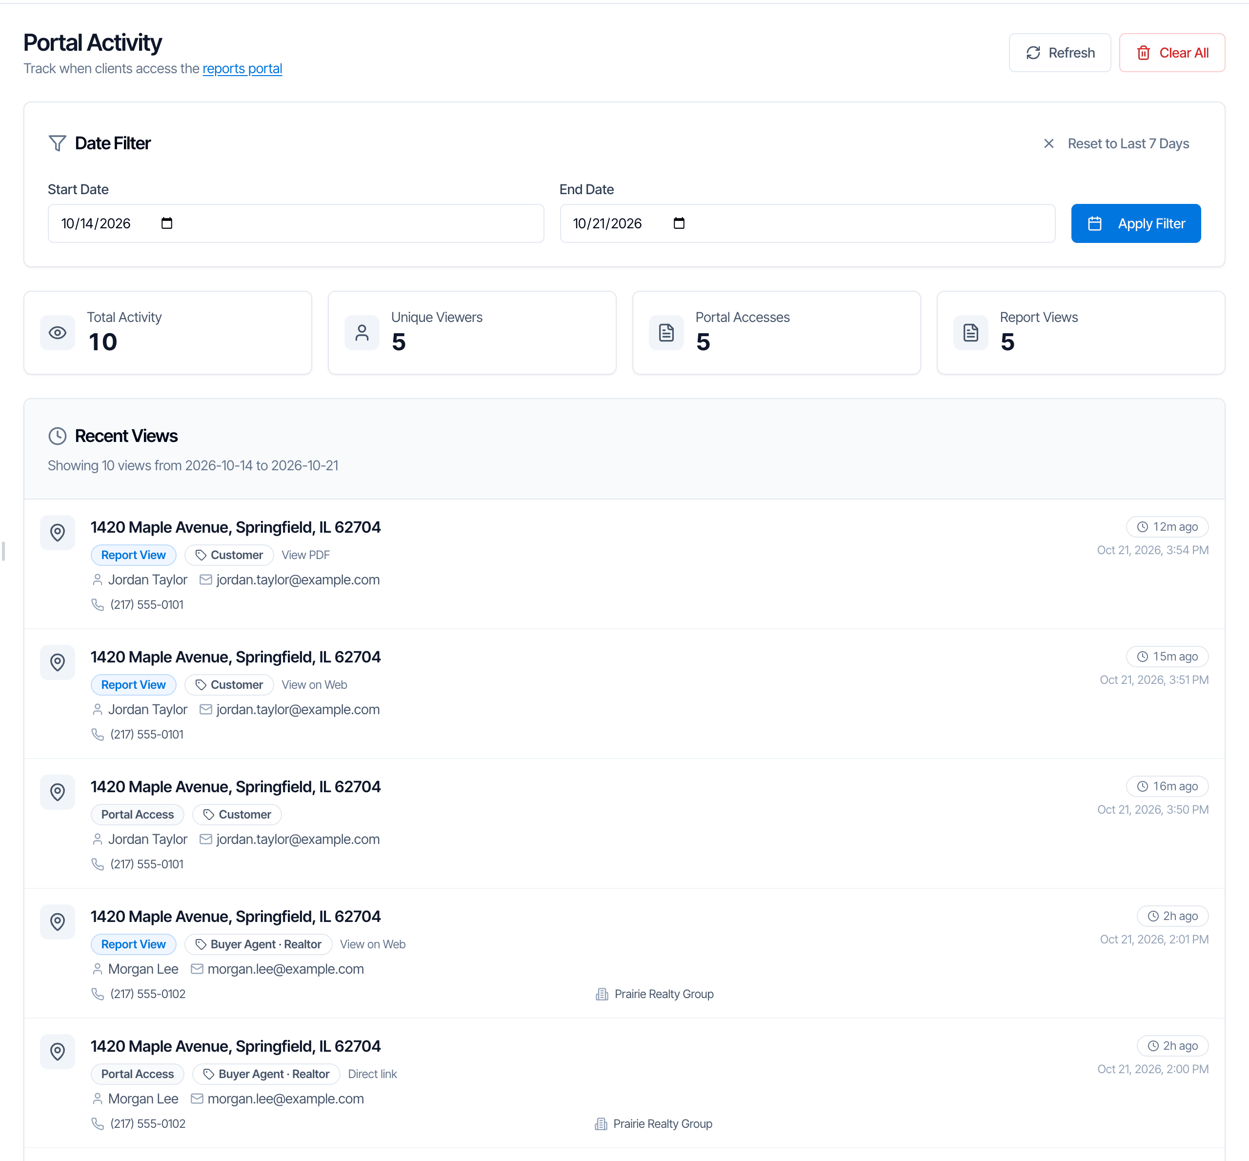Click the Clear All button
Viewport: 1249px width, 1161px height.
pyautogui.click(x=1172, y=53)
